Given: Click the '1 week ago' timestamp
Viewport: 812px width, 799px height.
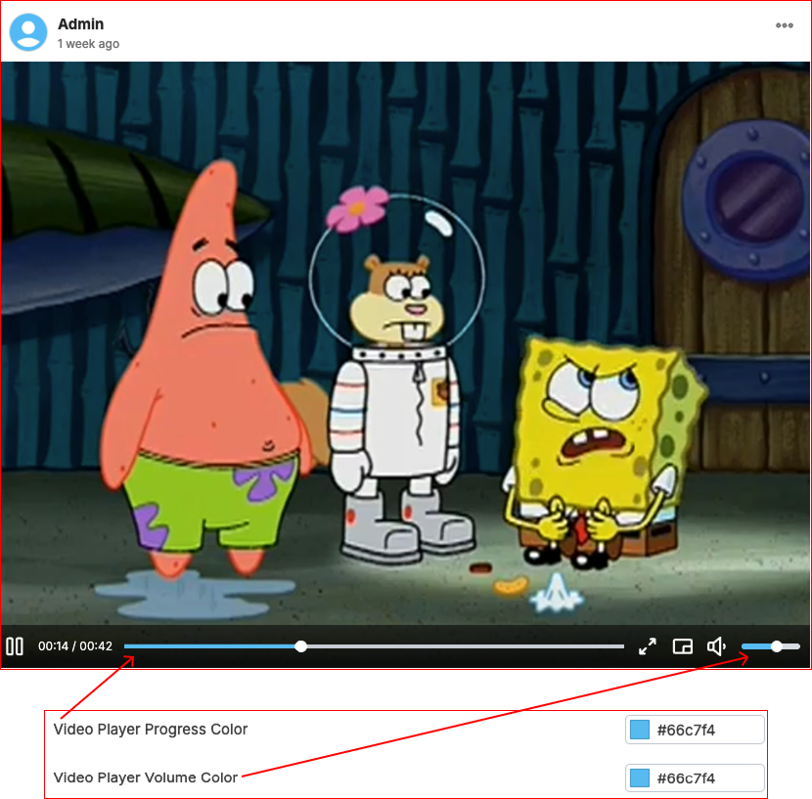Looking at the screenshot, I should 88,44.
